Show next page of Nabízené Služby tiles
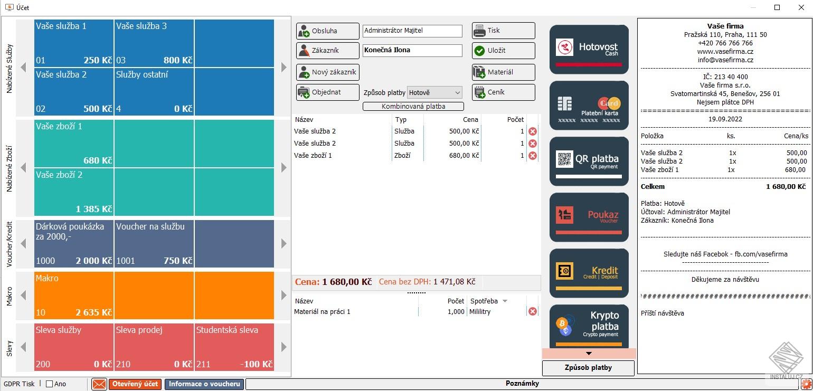Viewport: 813px width, 391px height. tap(283, 68)
